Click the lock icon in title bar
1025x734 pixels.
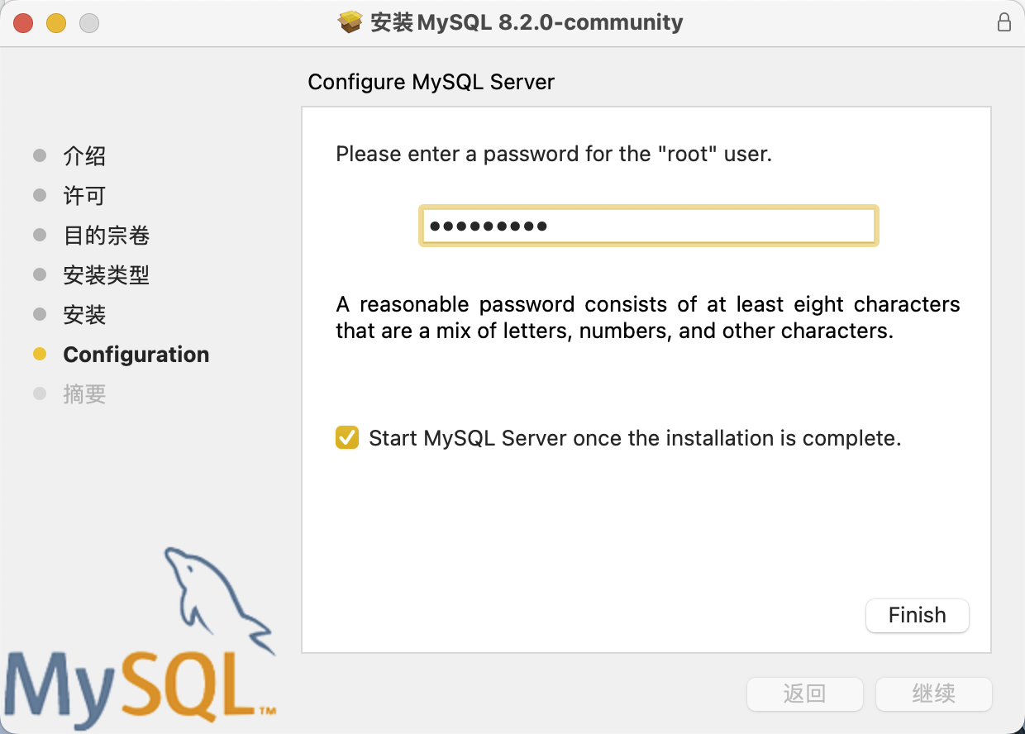[1004, 22]
